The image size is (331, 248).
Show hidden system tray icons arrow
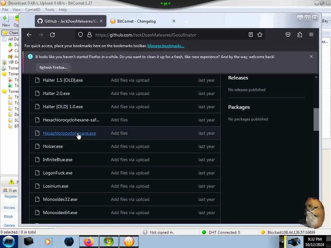coord(282,242)
